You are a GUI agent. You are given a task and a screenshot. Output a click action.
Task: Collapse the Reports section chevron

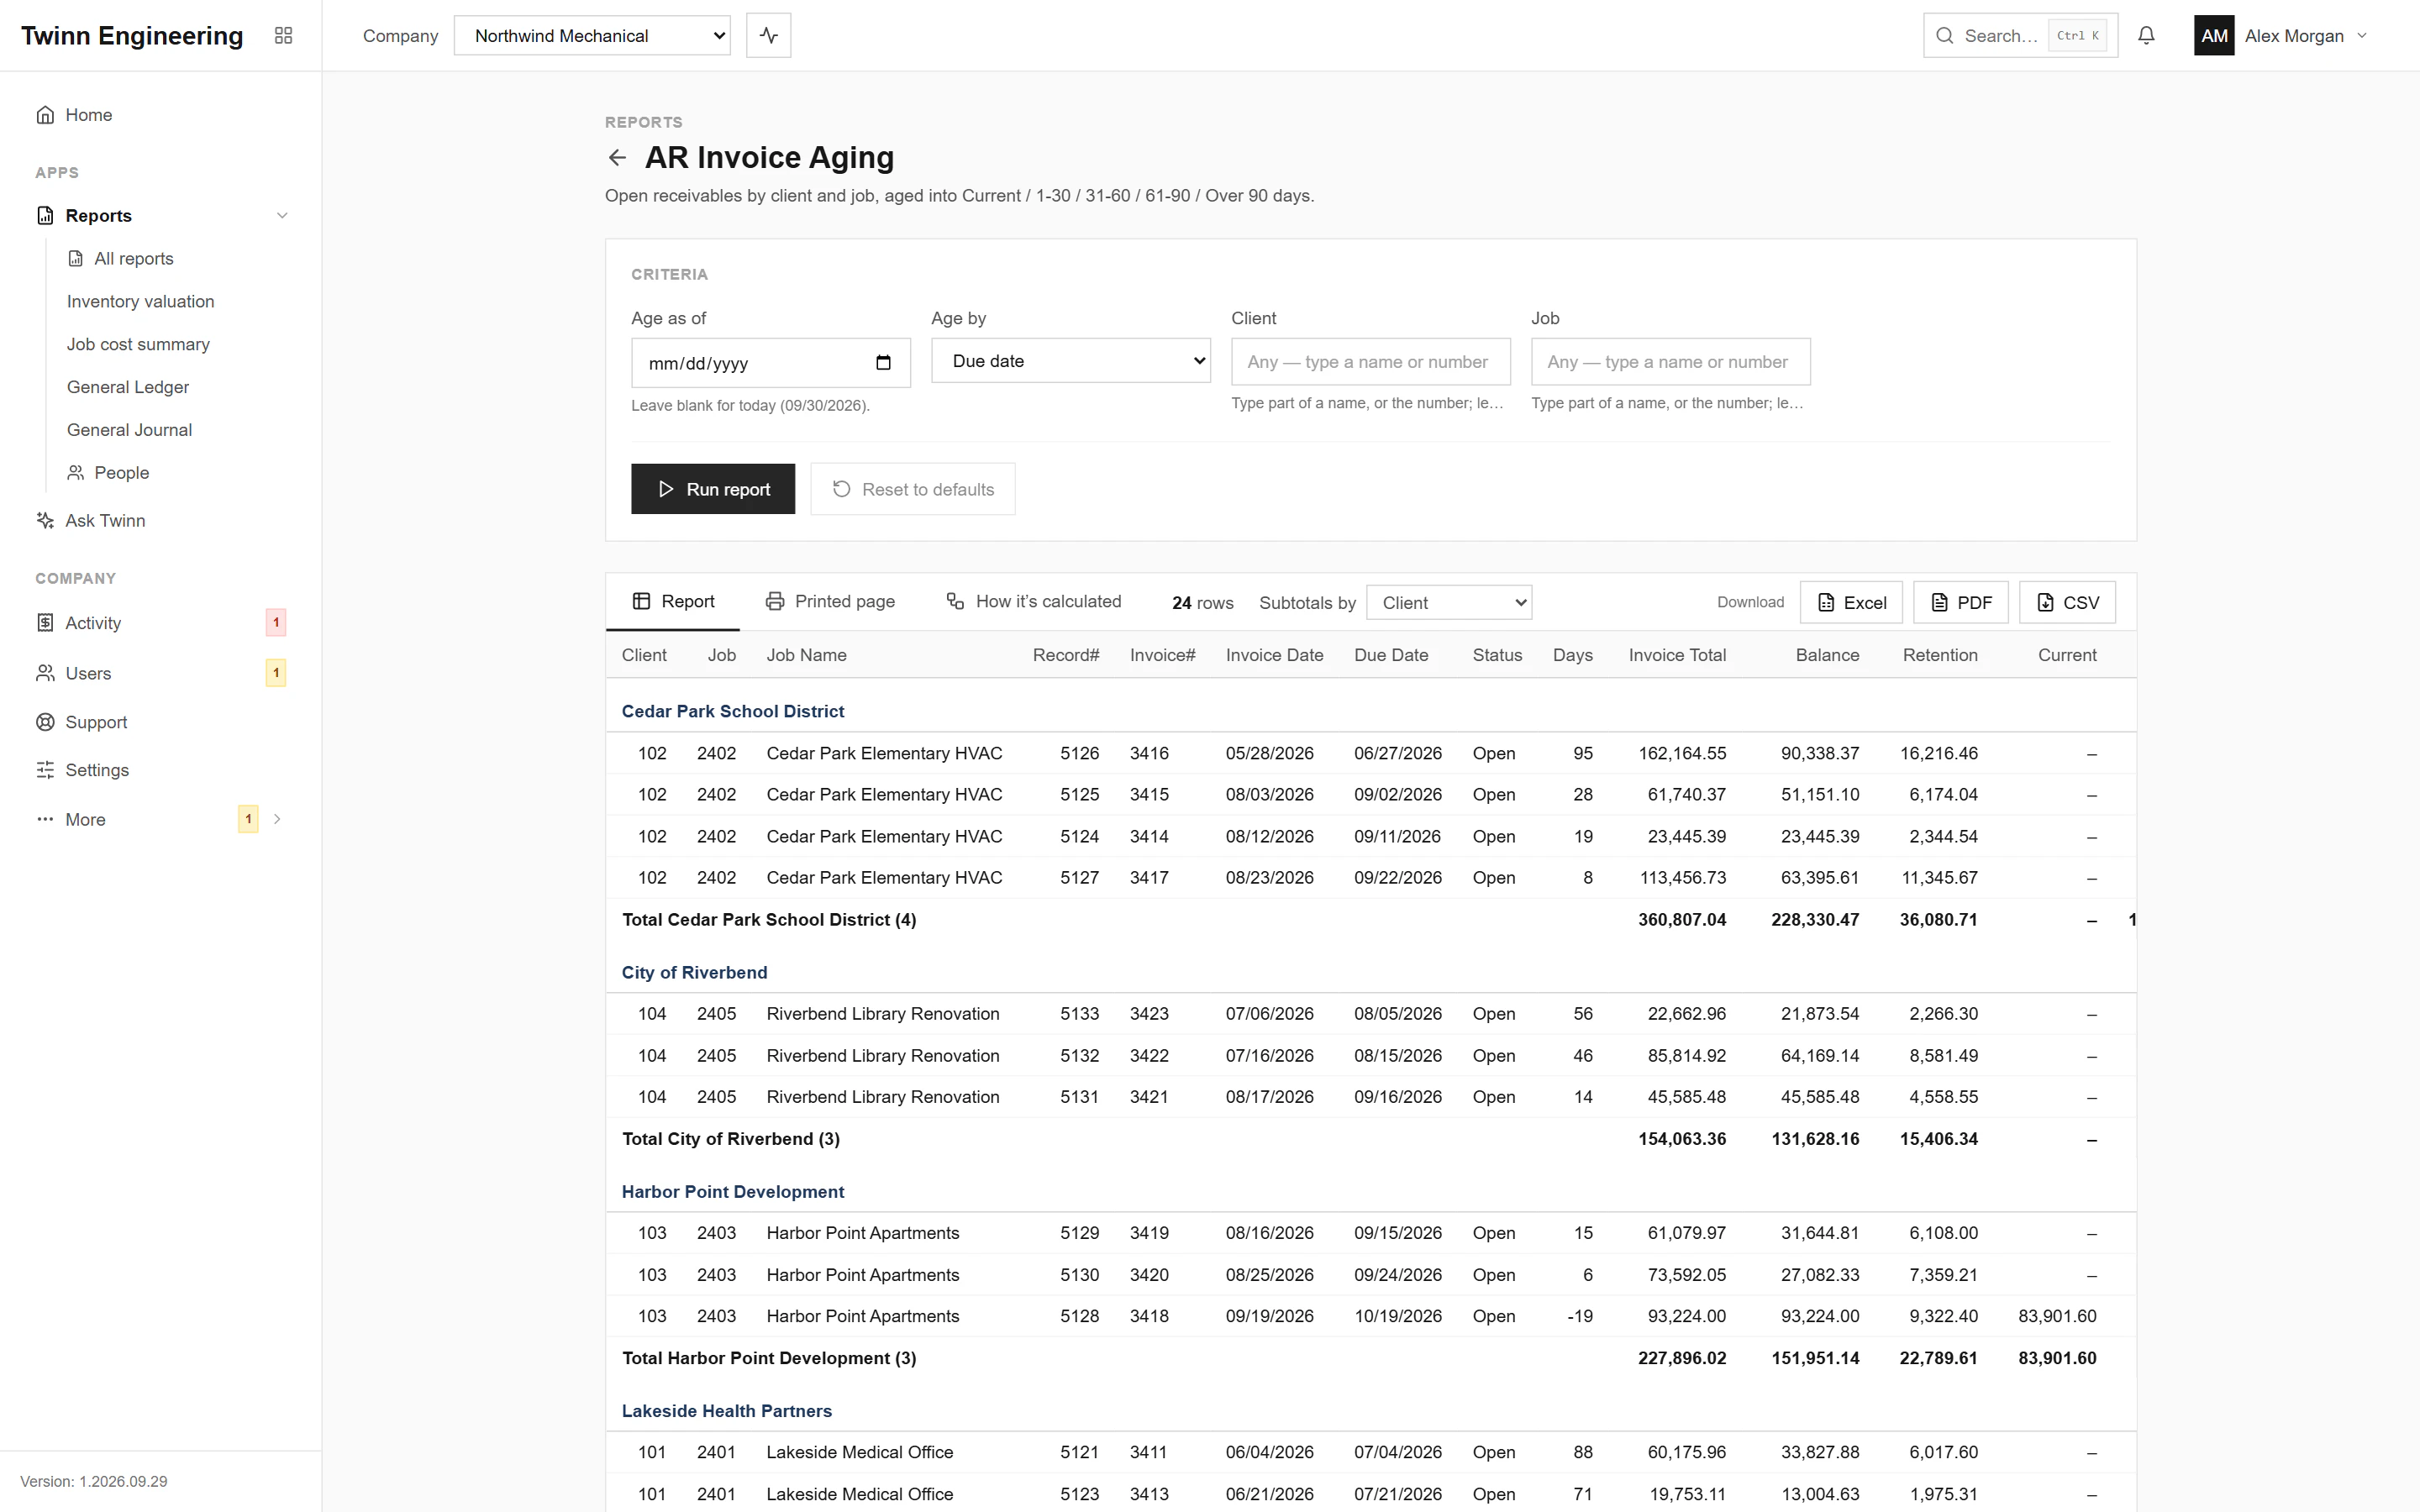(x=282, y=215)
